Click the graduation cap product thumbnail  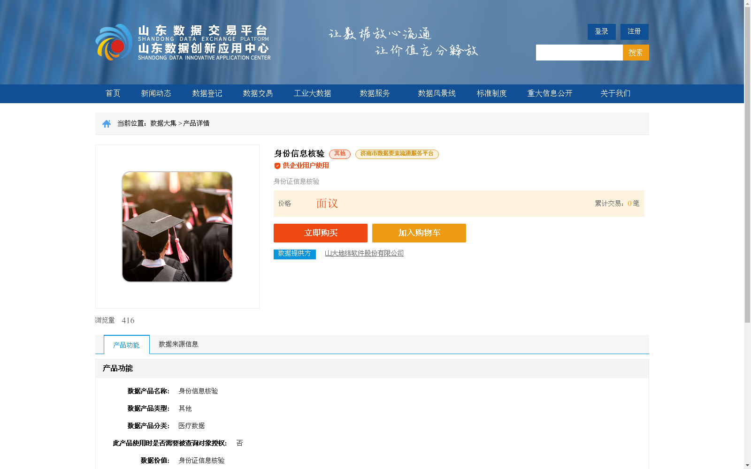pos(177,227)
